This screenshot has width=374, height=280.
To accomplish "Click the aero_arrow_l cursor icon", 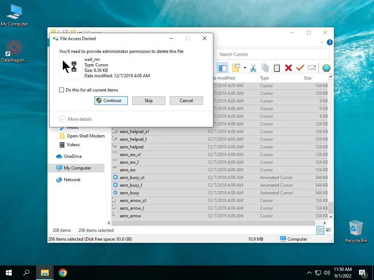I will pyautogui.click(x=114, y=207).
